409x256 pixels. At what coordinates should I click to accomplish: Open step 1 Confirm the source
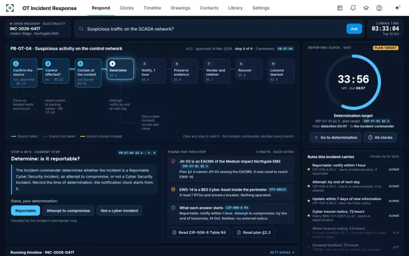[x=24, y=73]
